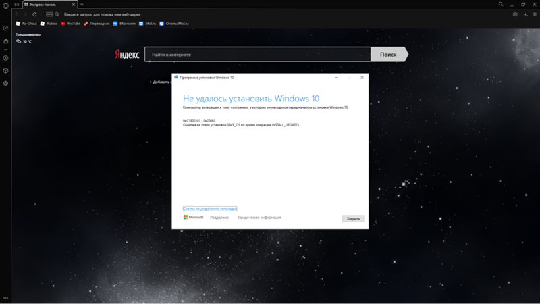Open the Ro-Ghoul bookmark
Viewport: 540px width, 304px height.
click(26, 24)
